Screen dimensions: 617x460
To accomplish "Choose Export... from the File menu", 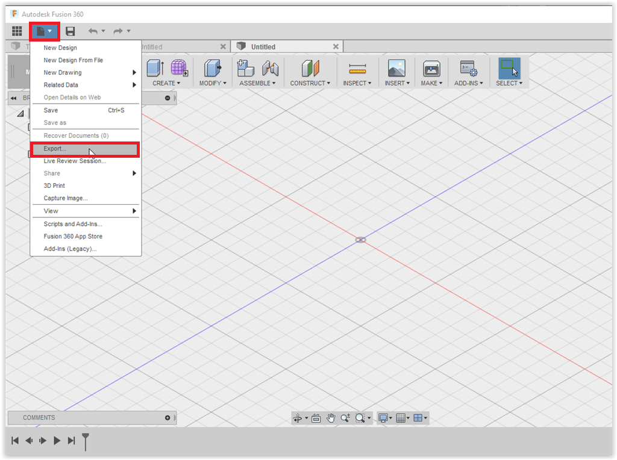I will (x=55, y=149).
